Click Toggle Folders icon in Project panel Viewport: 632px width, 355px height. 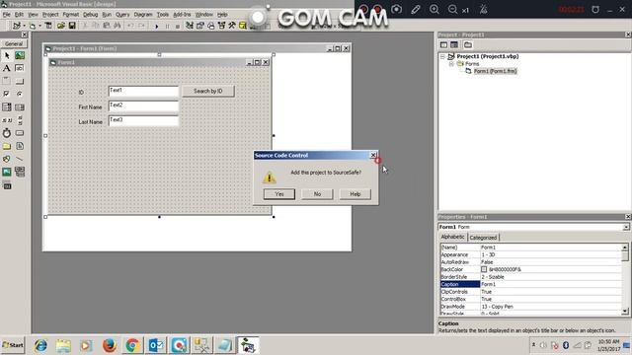pos(467,44)
